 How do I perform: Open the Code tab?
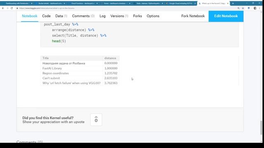pos(46,16)
